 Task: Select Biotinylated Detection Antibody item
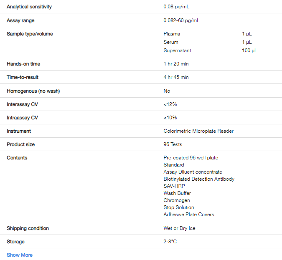pos(199,179)
